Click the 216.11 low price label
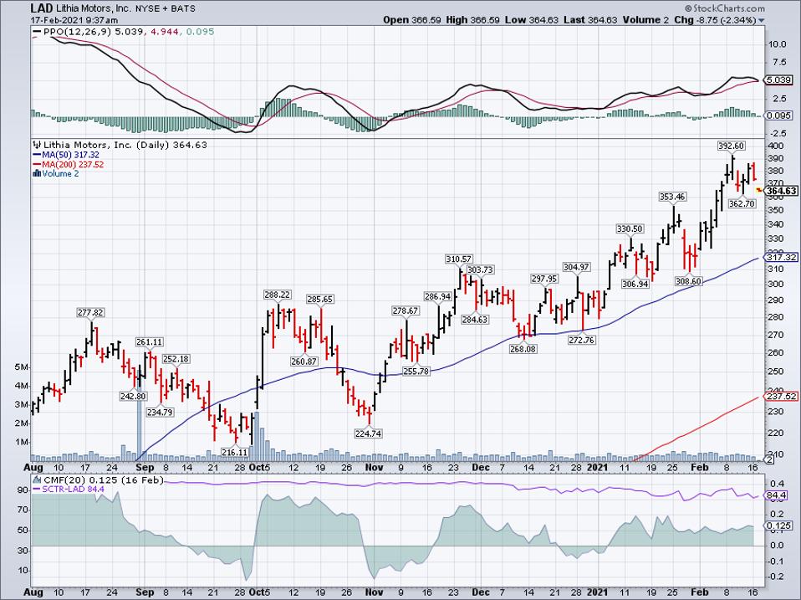Image resolution: width=801 pixels, height=600 pixels. [x=234, y=452]
